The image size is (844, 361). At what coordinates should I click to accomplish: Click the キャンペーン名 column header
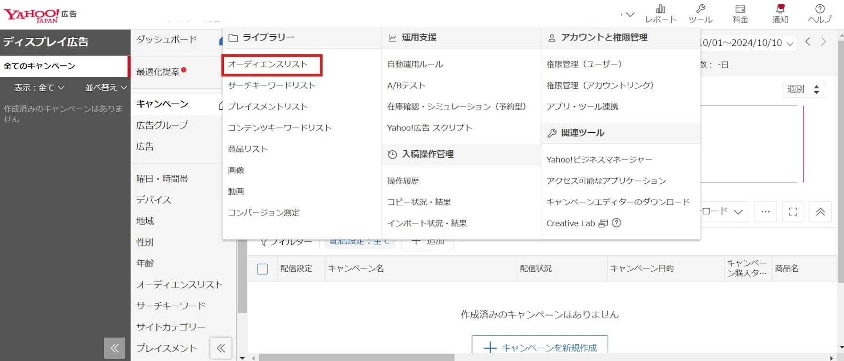tap(356, 269)
